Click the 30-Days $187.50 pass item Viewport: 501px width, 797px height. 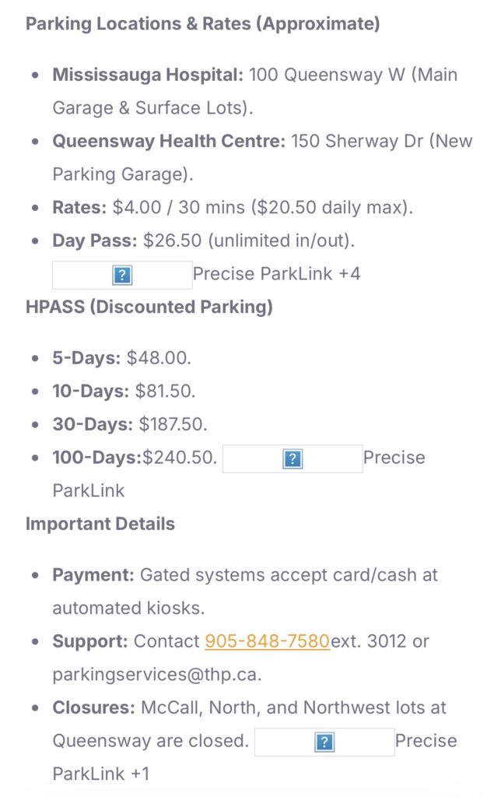130,424
